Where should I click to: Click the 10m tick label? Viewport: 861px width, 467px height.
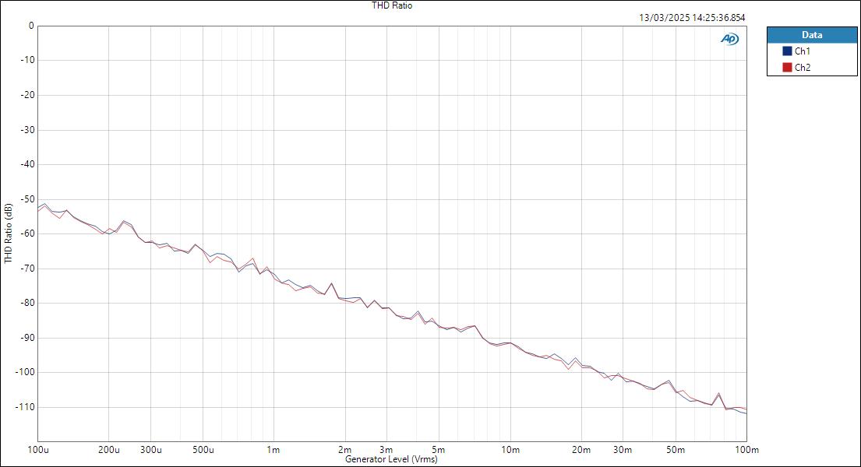tap(509, 449)
